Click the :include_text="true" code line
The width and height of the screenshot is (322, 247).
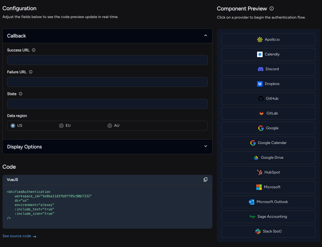click(34, 209)
